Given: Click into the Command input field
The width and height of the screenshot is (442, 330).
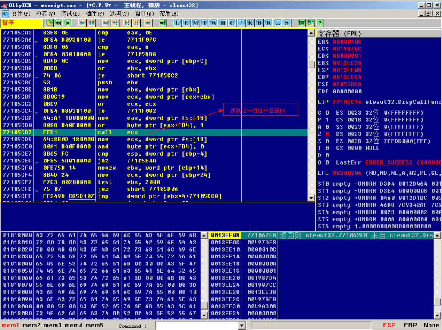Looking at the screenshot, I should pos(197,326).
